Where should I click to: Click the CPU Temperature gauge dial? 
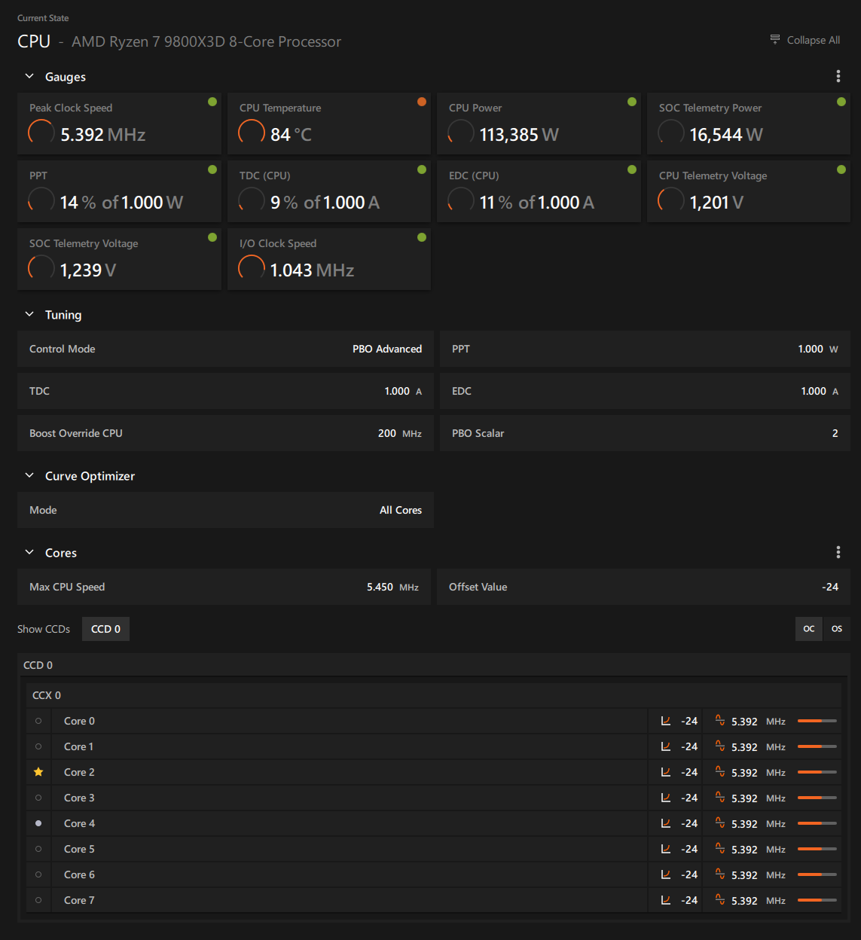[x=252, y=133]
